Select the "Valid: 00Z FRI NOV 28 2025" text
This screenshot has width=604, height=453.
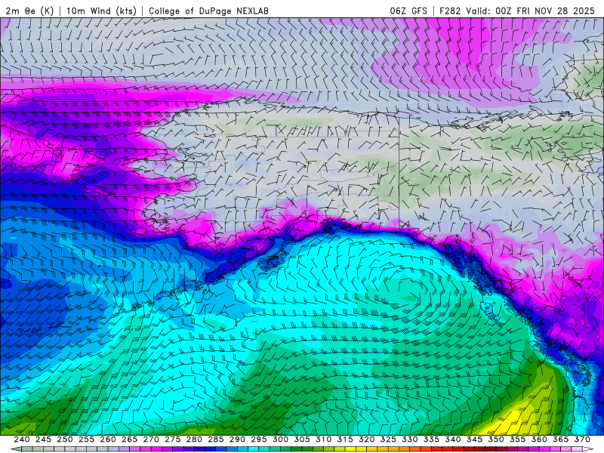coord(531,11)
